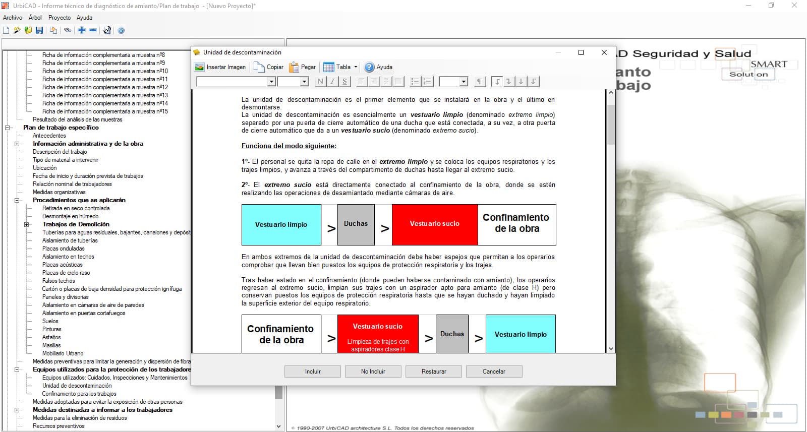Click the tree panel scrollbar down arrow

pos(278,426)
